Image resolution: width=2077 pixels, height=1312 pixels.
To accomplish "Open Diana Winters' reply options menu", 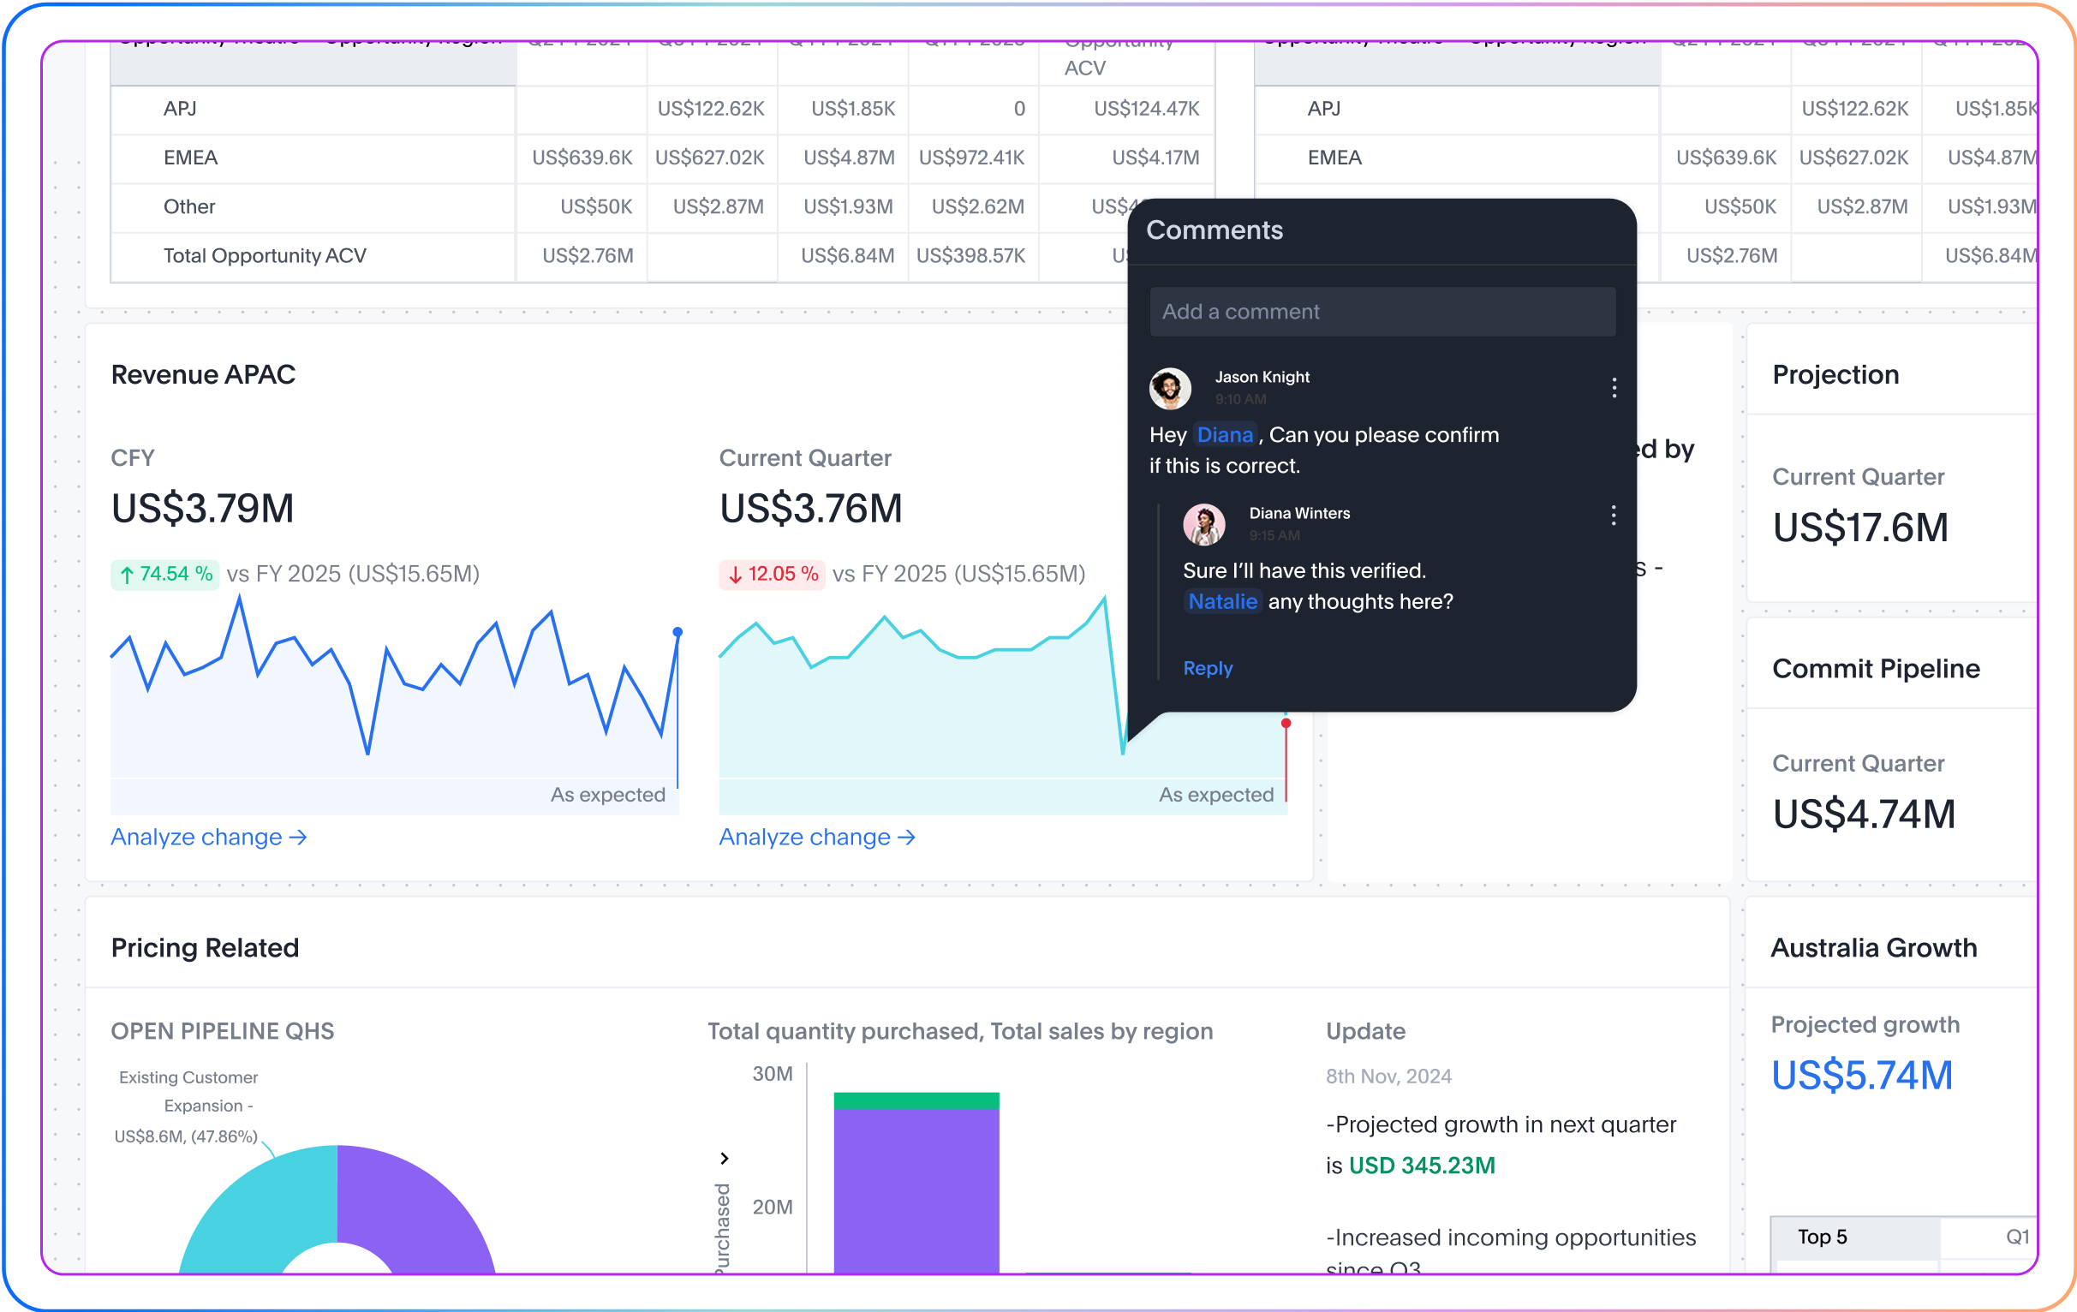I will tap(1614, 515).
